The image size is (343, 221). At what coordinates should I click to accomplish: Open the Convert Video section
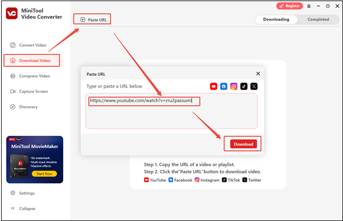pos(28,45)
